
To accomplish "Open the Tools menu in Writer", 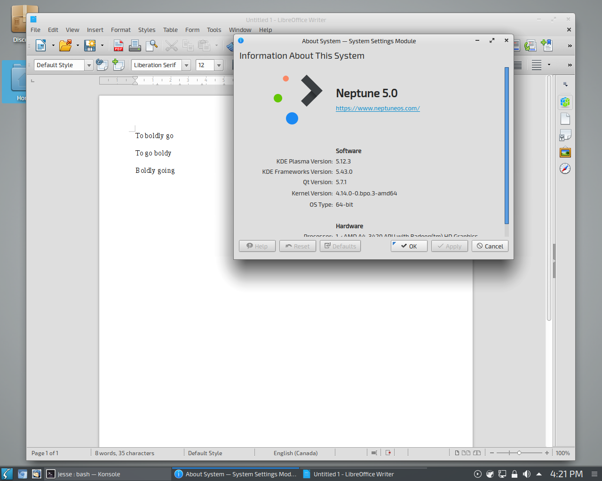I will 214,30.
